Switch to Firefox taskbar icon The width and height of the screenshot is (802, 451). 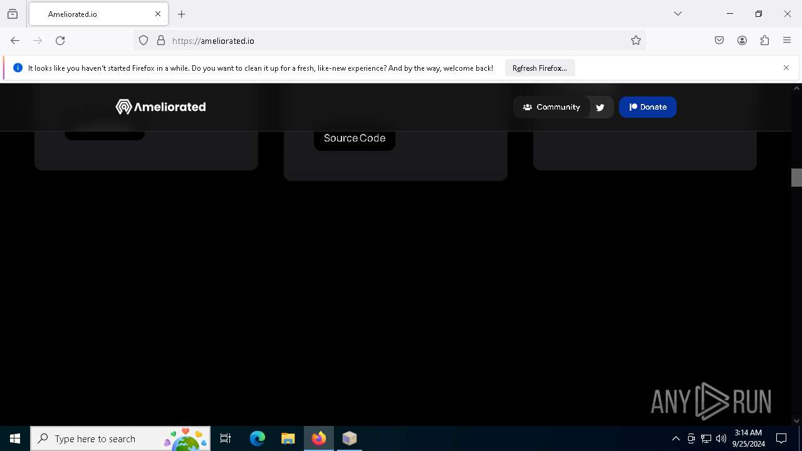319,438
